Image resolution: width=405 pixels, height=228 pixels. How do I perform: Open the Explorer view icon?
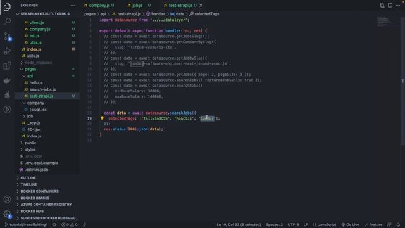7,7
